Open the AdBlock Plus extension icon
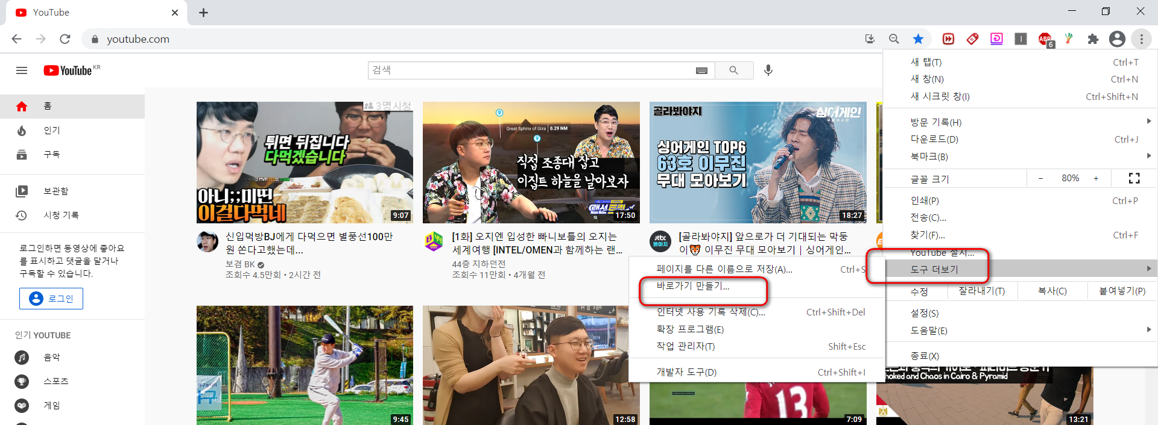This screenshot has height=425, width=1158. coord(1045,40)
